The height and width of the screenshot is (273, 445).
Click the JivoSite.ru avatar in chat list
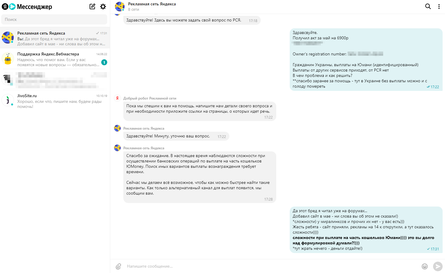click(x=8, y=100)
